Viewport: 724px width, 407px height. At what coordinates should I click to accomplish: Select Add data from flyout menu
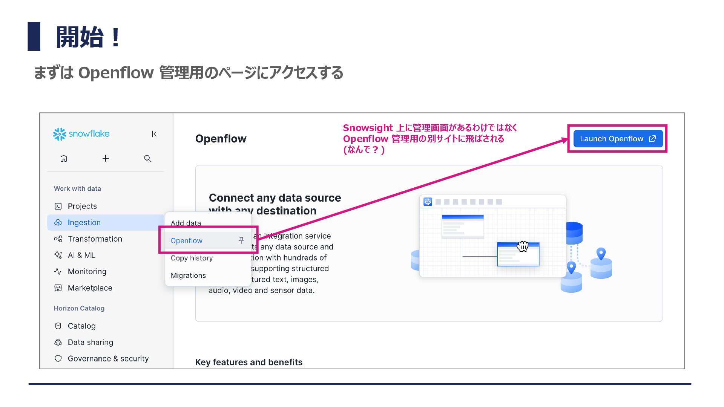pyautogui.click(x=186, y=223)
